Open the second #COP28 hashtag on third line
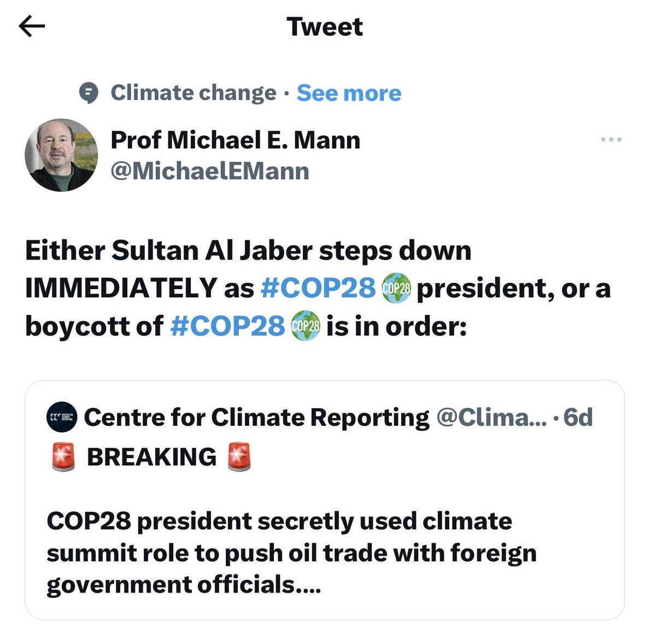The width and height of the screenshot is (656, 633). click(x=228, y=326)
